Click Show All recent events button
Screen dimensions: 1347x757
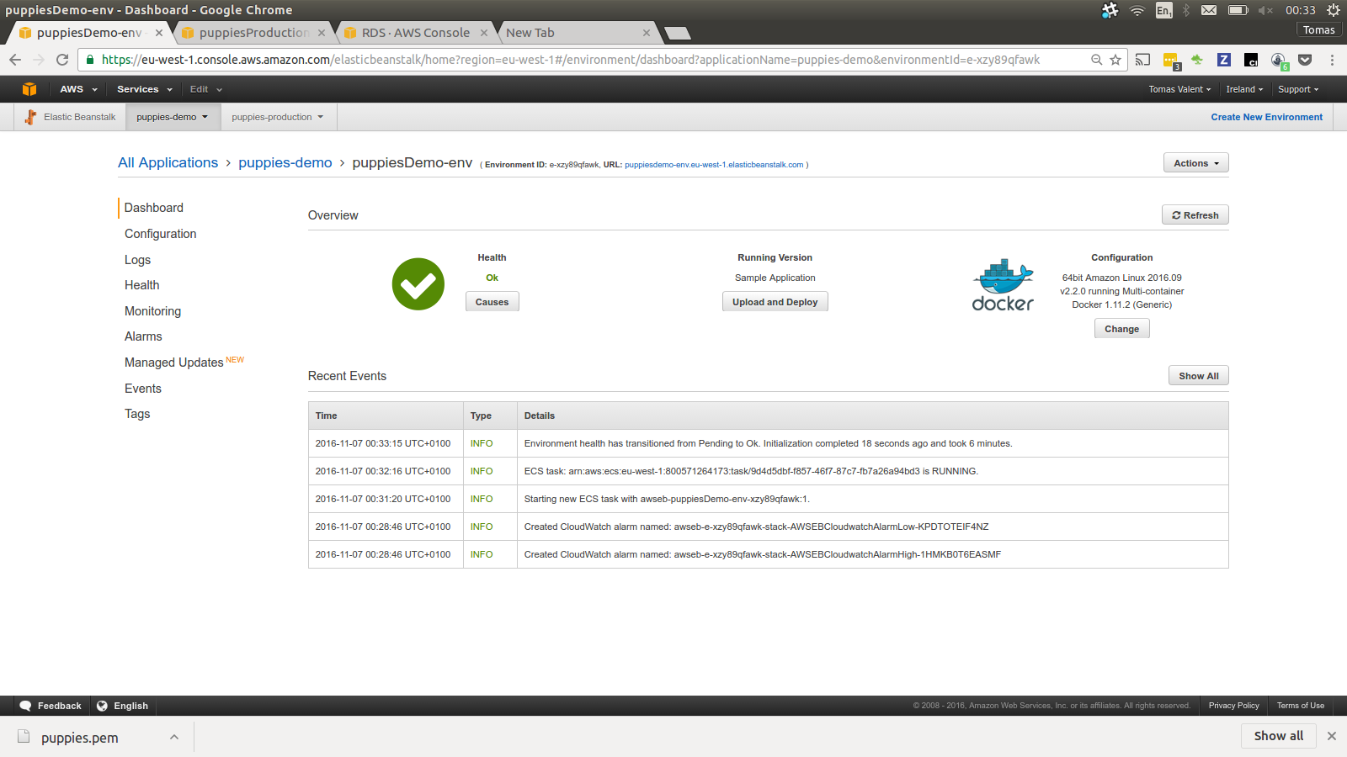click(x=1198, y=376)
